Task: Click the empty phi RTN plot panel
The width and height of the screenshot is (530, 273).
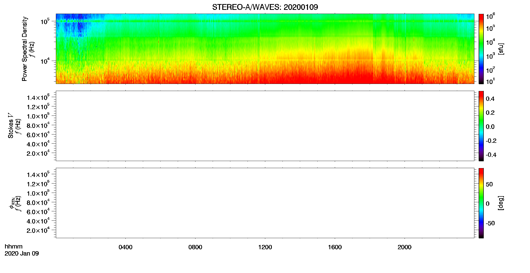Action: [x=265, y=203]
